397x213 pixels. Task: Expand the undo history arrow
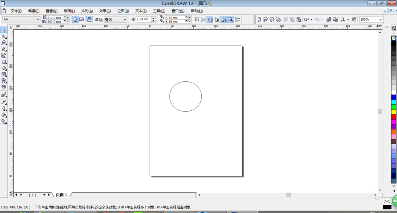311,19
